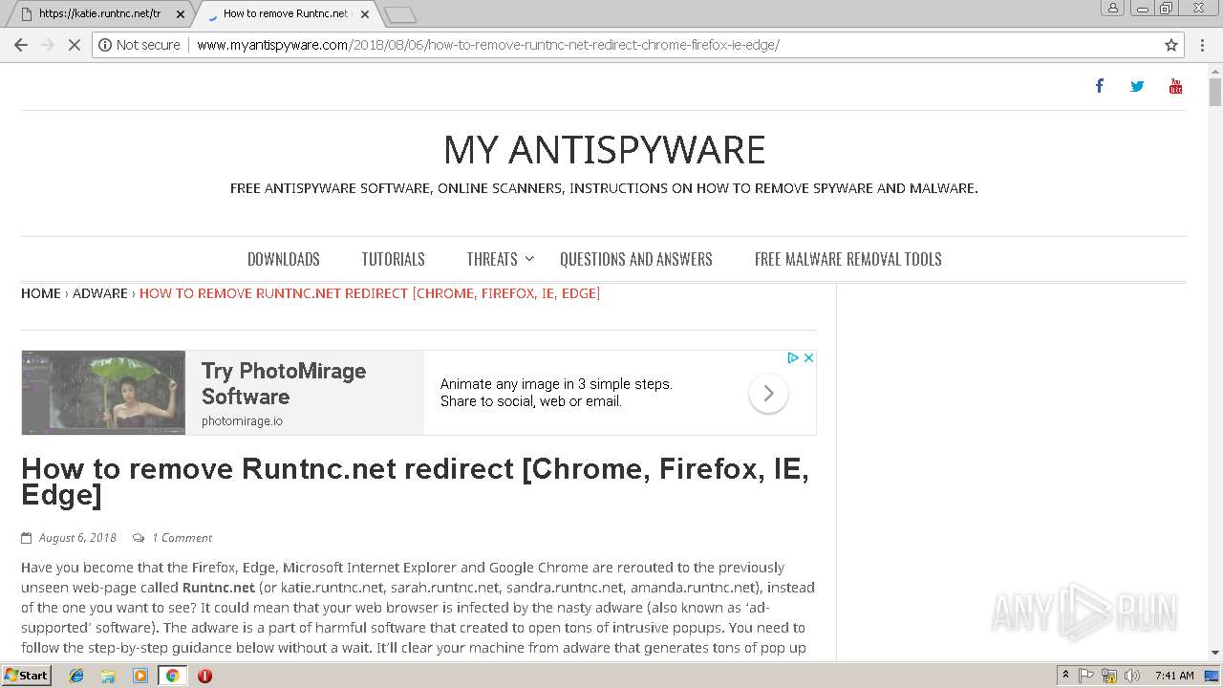Image resolution: width=1223 pixels, height=688 pixels.
Task: Switch to the katie.runtnc.net tab
Action: tap(98, 14)
